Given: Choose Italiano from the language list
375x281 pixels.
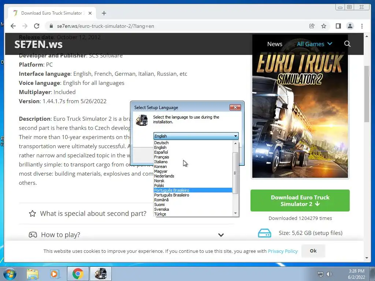Looking at the screenshot, I should pyautogui.click(x=193, y=162).
